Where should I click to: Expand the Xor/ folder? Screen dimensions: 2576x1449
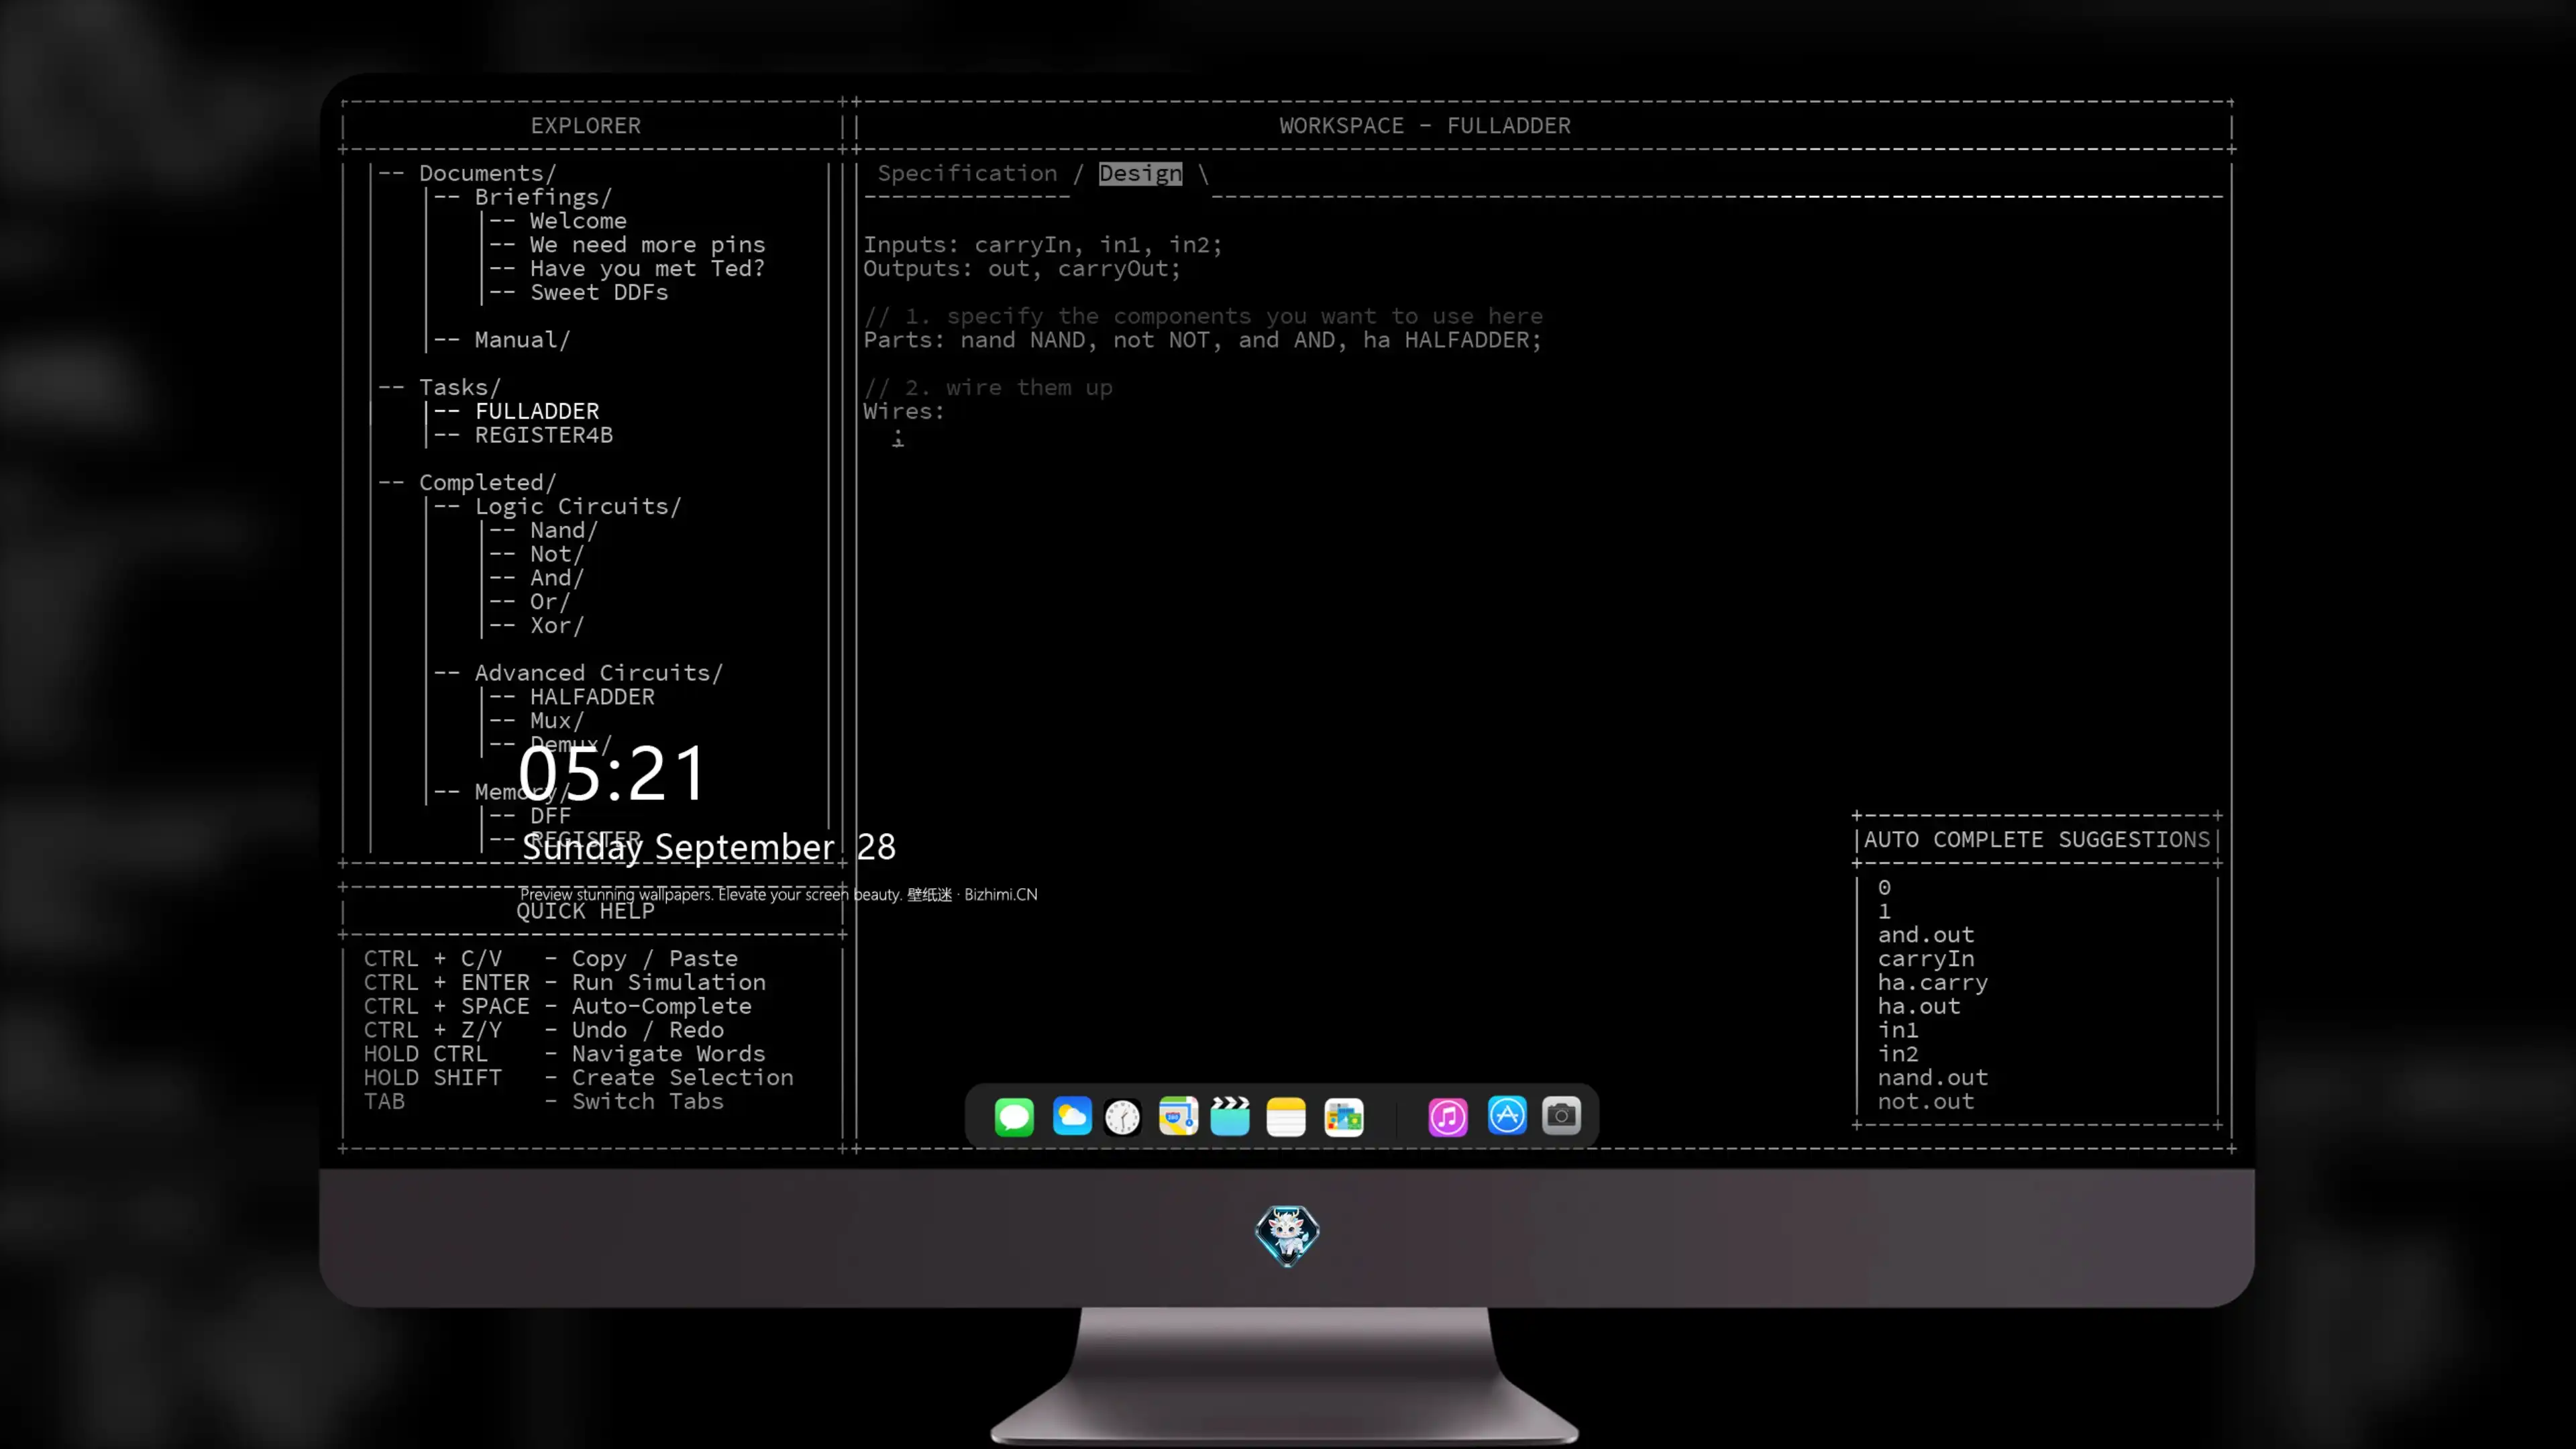[556, 625]
